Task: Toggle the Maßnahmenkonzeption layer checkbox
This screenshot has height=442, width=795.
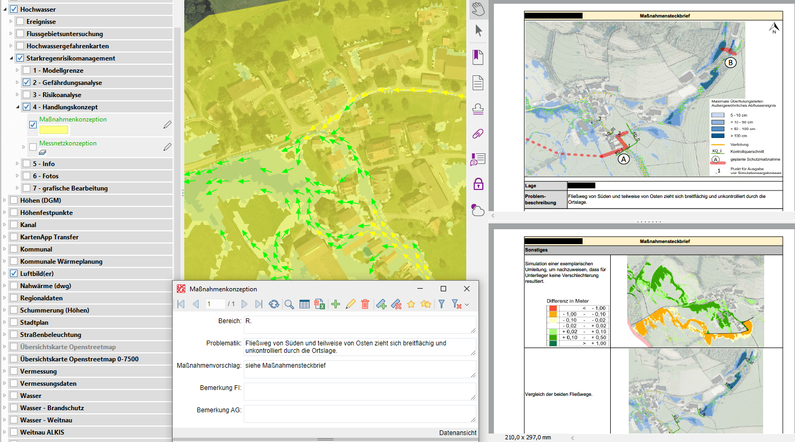Action: [x=33, y=125]
